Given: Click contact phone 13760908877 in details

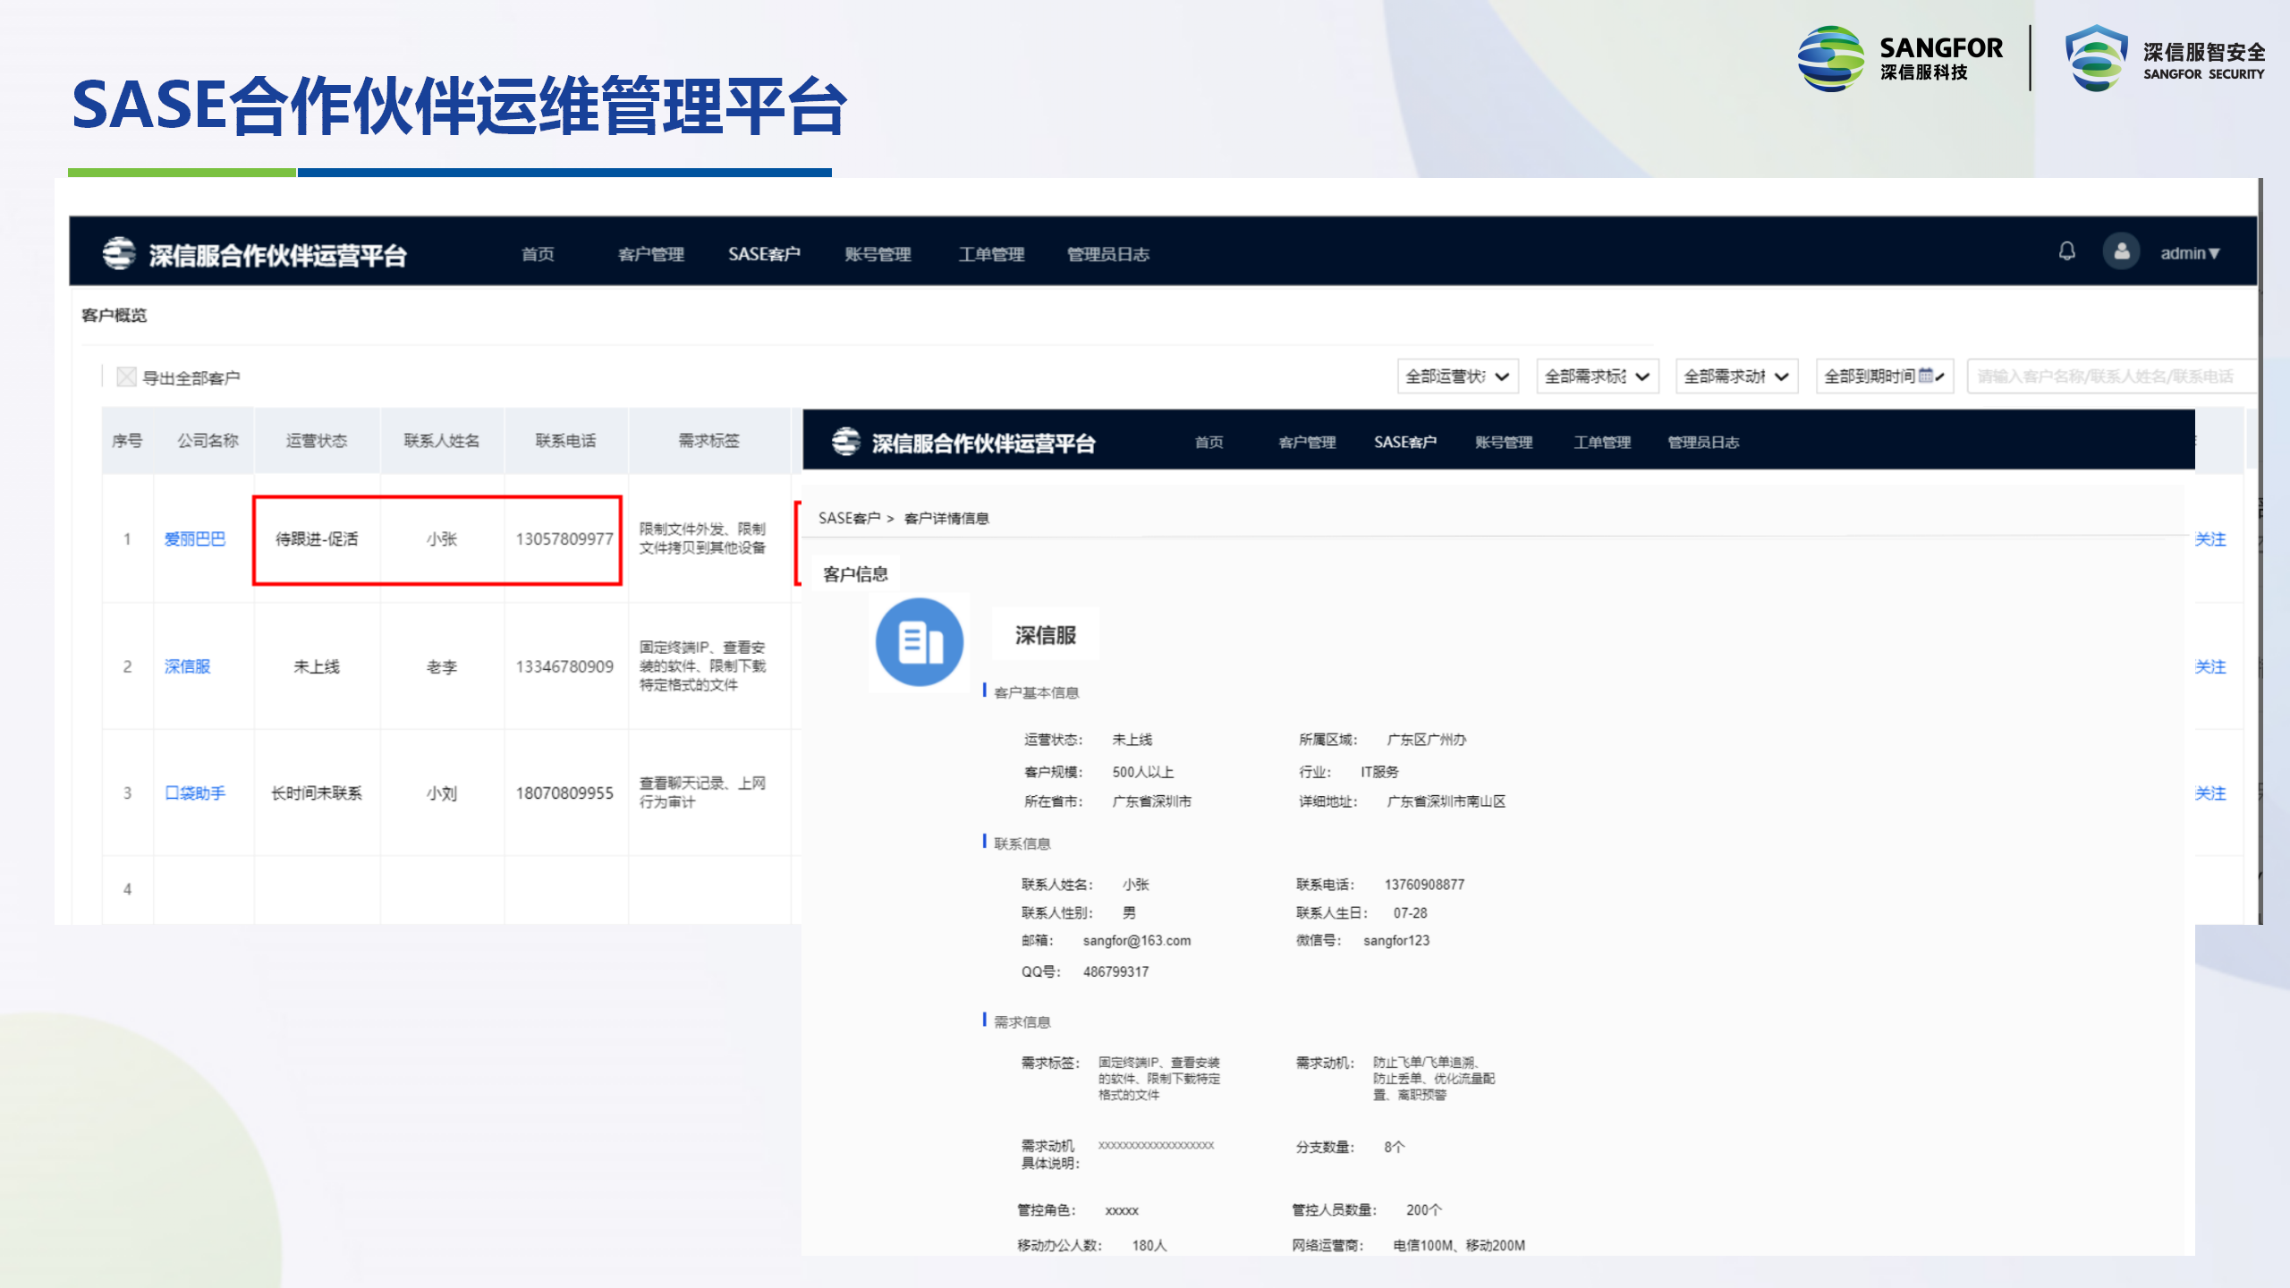Looking at the screenshot, I should 1424,885.
